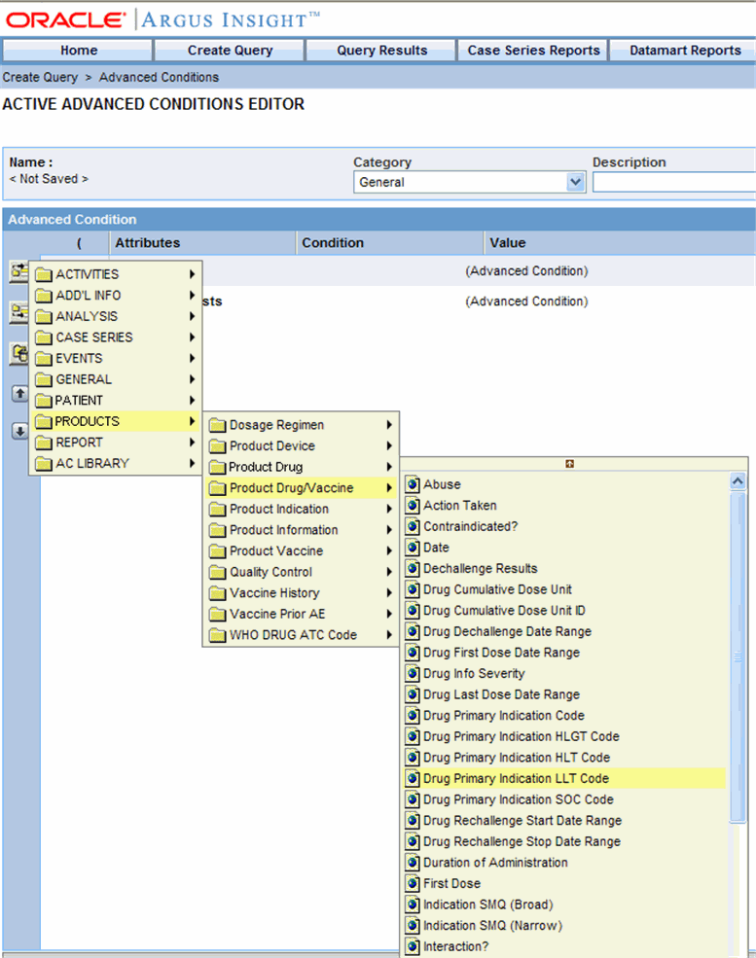Expand the ACTIVITIES menu arrow
The height and width of the screenshot is (958, 756).
point(192,274)
